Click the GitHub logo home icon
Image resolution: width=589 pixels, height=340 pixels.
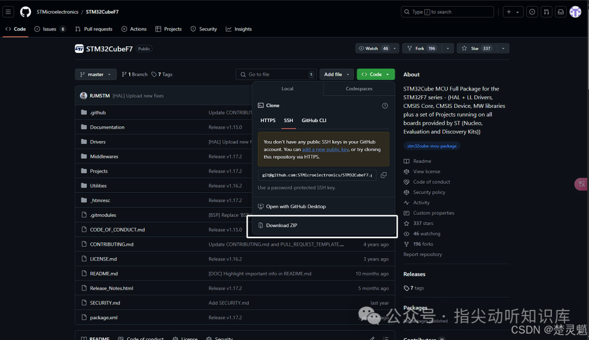(26, 12)
